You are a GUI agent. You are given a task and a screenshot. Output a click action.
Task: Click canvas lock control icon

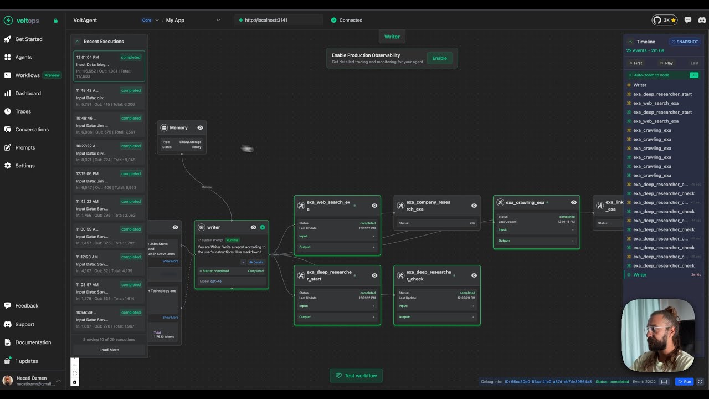point(75,382)
